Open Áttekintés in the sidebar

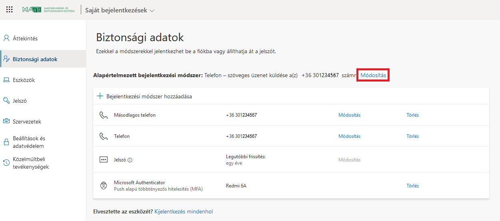[25, 38]
